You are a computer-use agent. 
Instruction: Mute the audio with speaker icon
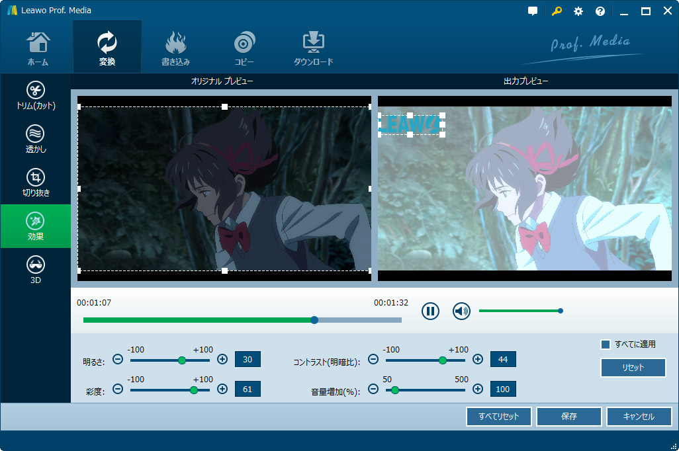point(461,311)
